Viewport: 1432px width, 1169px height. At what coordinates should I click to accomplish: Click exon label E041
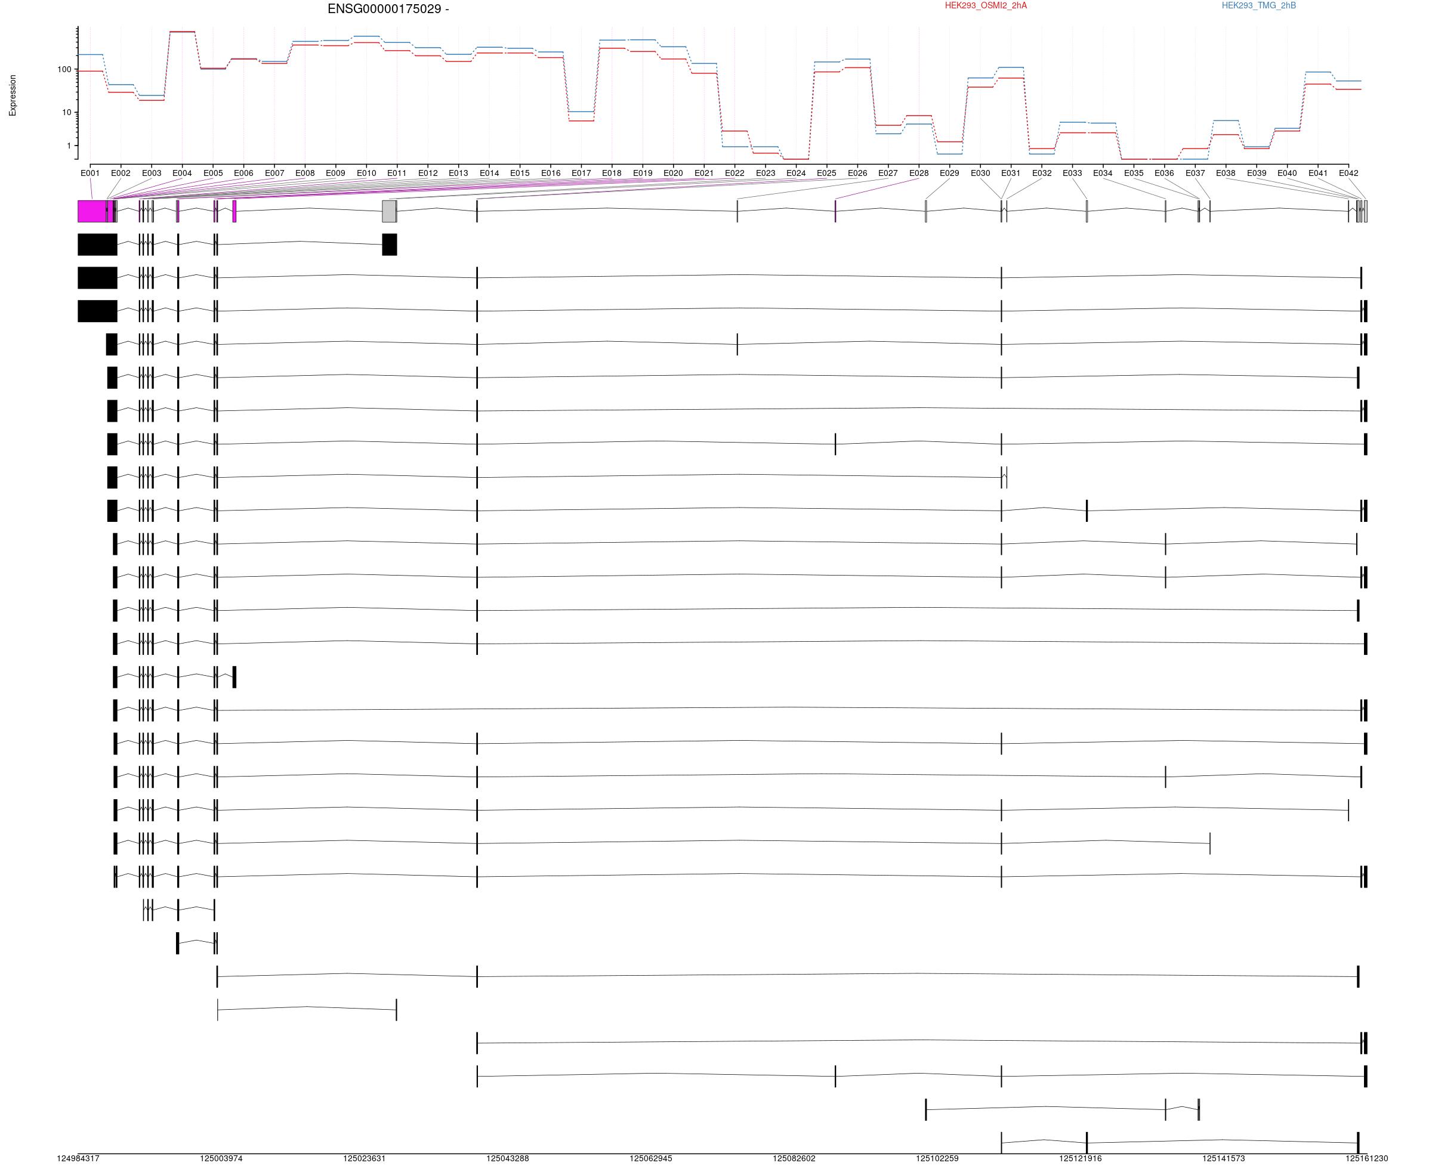(x=1317, y=173)
